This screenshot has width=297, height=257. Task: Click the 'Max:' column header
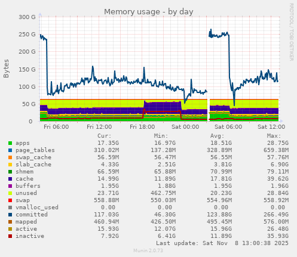click(x=274, y=136)
